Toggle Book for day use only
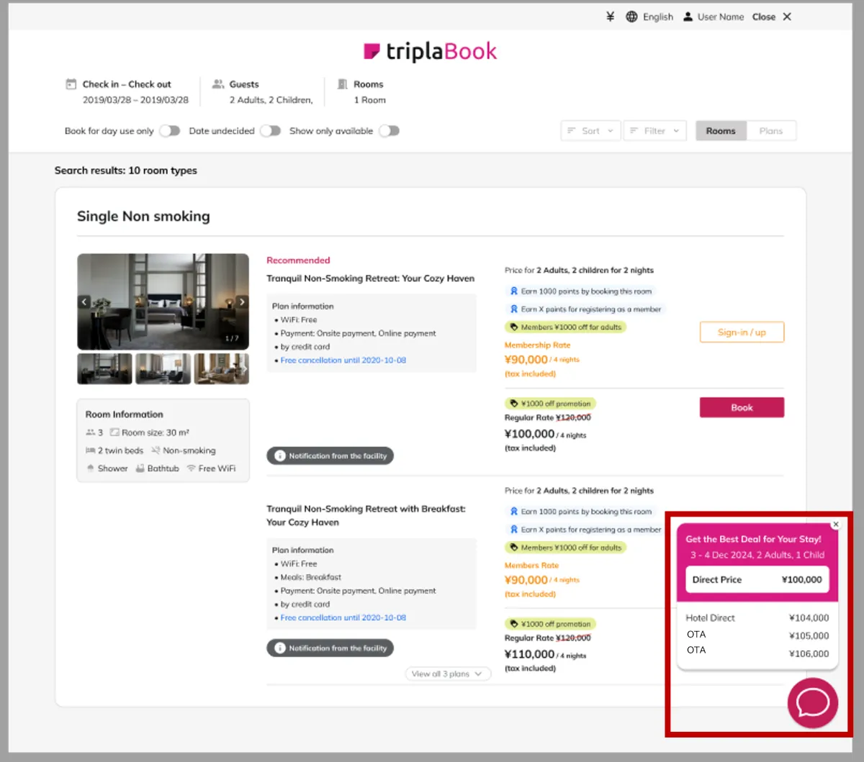 pyautogui.click(x=169, y=131)
